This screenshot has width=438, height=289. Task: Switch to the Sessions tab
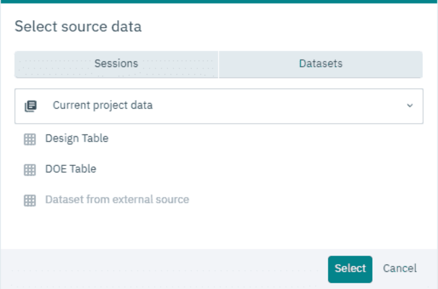point(116,64)
